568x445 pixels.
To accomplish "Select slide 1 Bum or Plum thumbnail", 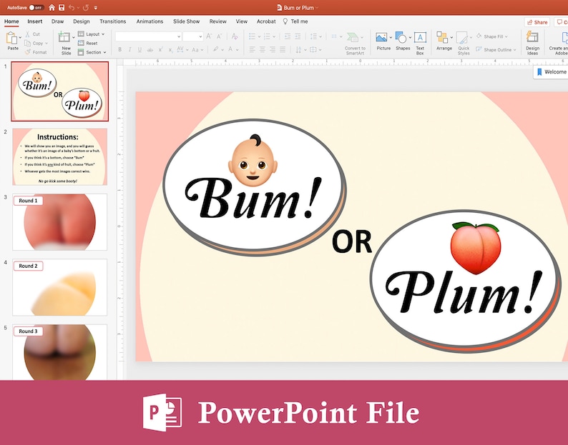I will 60,91.
